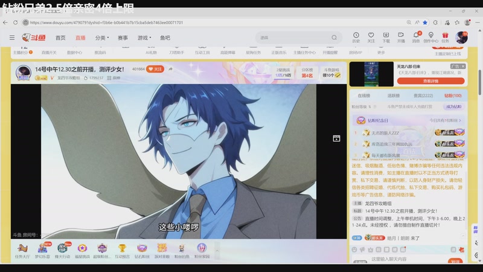483x272 pixels.
Task: Click the Douyu fish logo
Action: [x=34, y=37]
